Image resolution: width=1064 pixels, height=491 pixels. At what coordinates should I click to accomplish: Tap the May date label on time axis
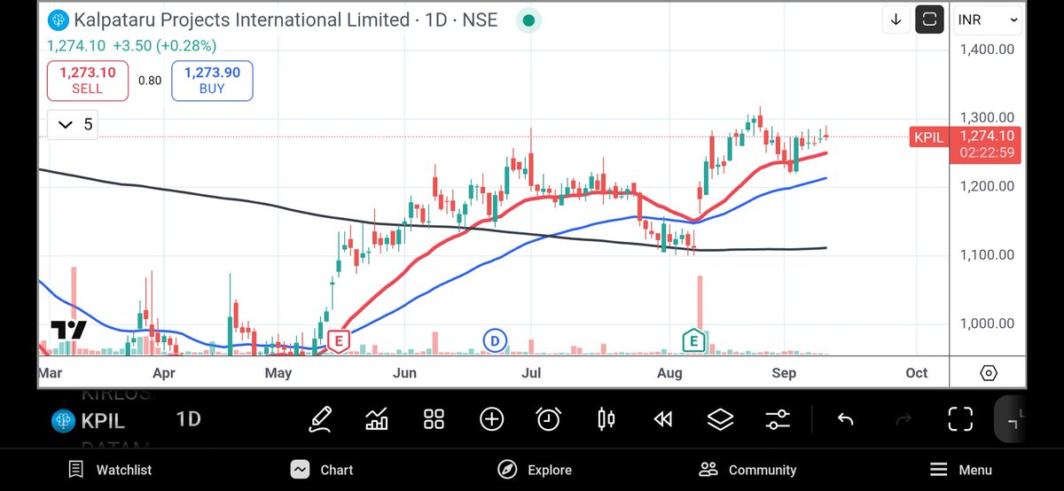click(278, 373)
